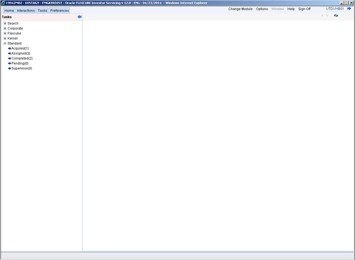Click the arrow icon beside Assigned(3)
Viewport: 355px width, 260px height.
point(10,53)
